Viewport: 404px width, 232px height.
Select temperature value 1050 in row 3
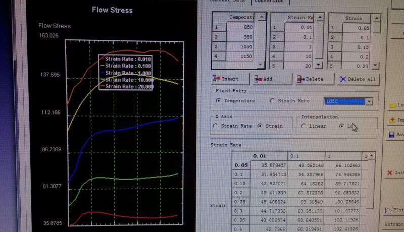[240, 46]
